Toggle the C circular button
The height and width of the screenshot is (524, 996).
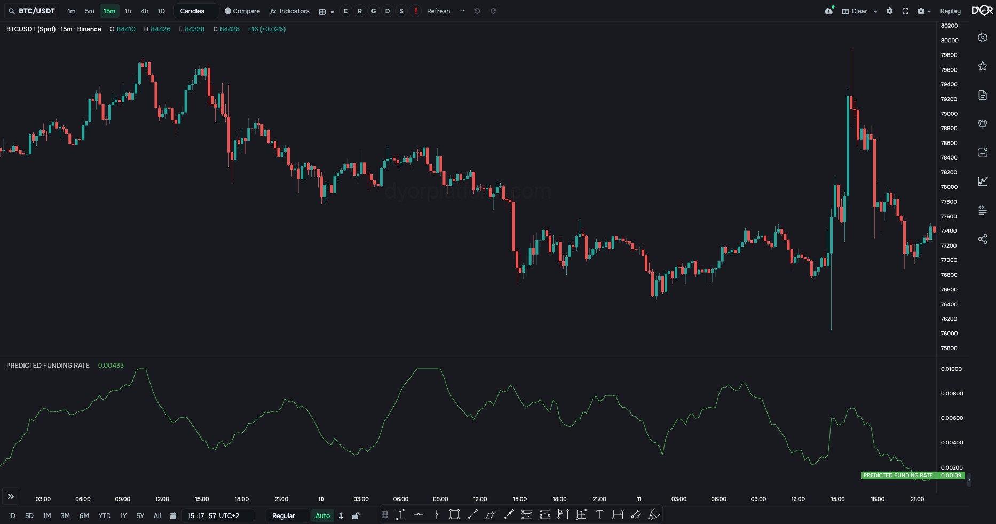(346, 11)
